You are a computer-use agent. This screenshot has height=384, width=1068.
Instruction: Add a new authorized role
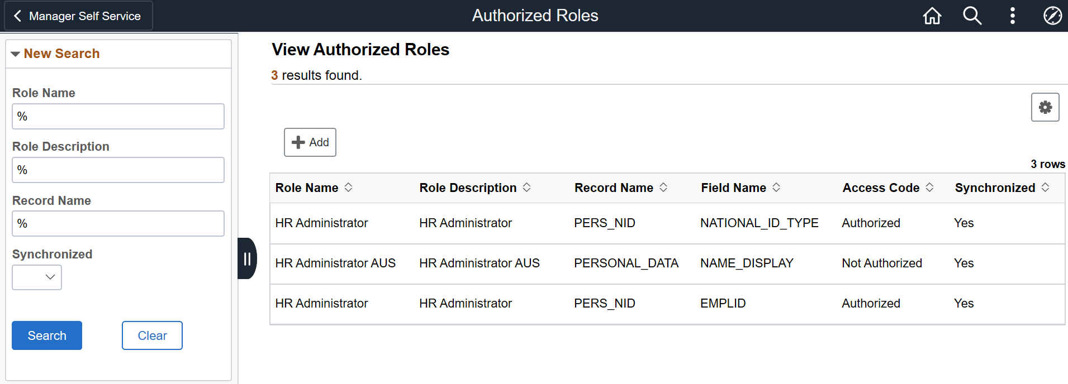click(310, 142)
